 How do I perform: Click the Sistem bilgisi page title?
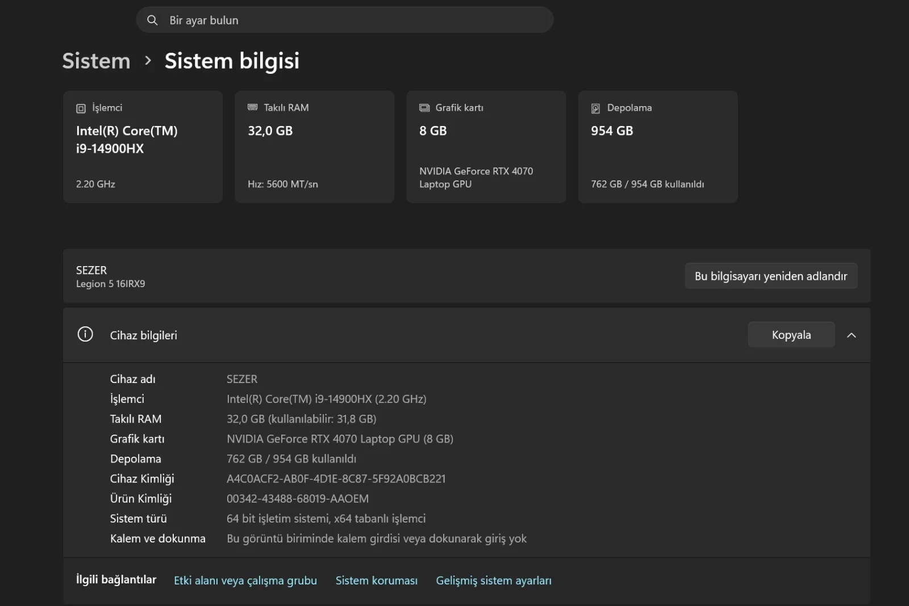click(232, 61)
